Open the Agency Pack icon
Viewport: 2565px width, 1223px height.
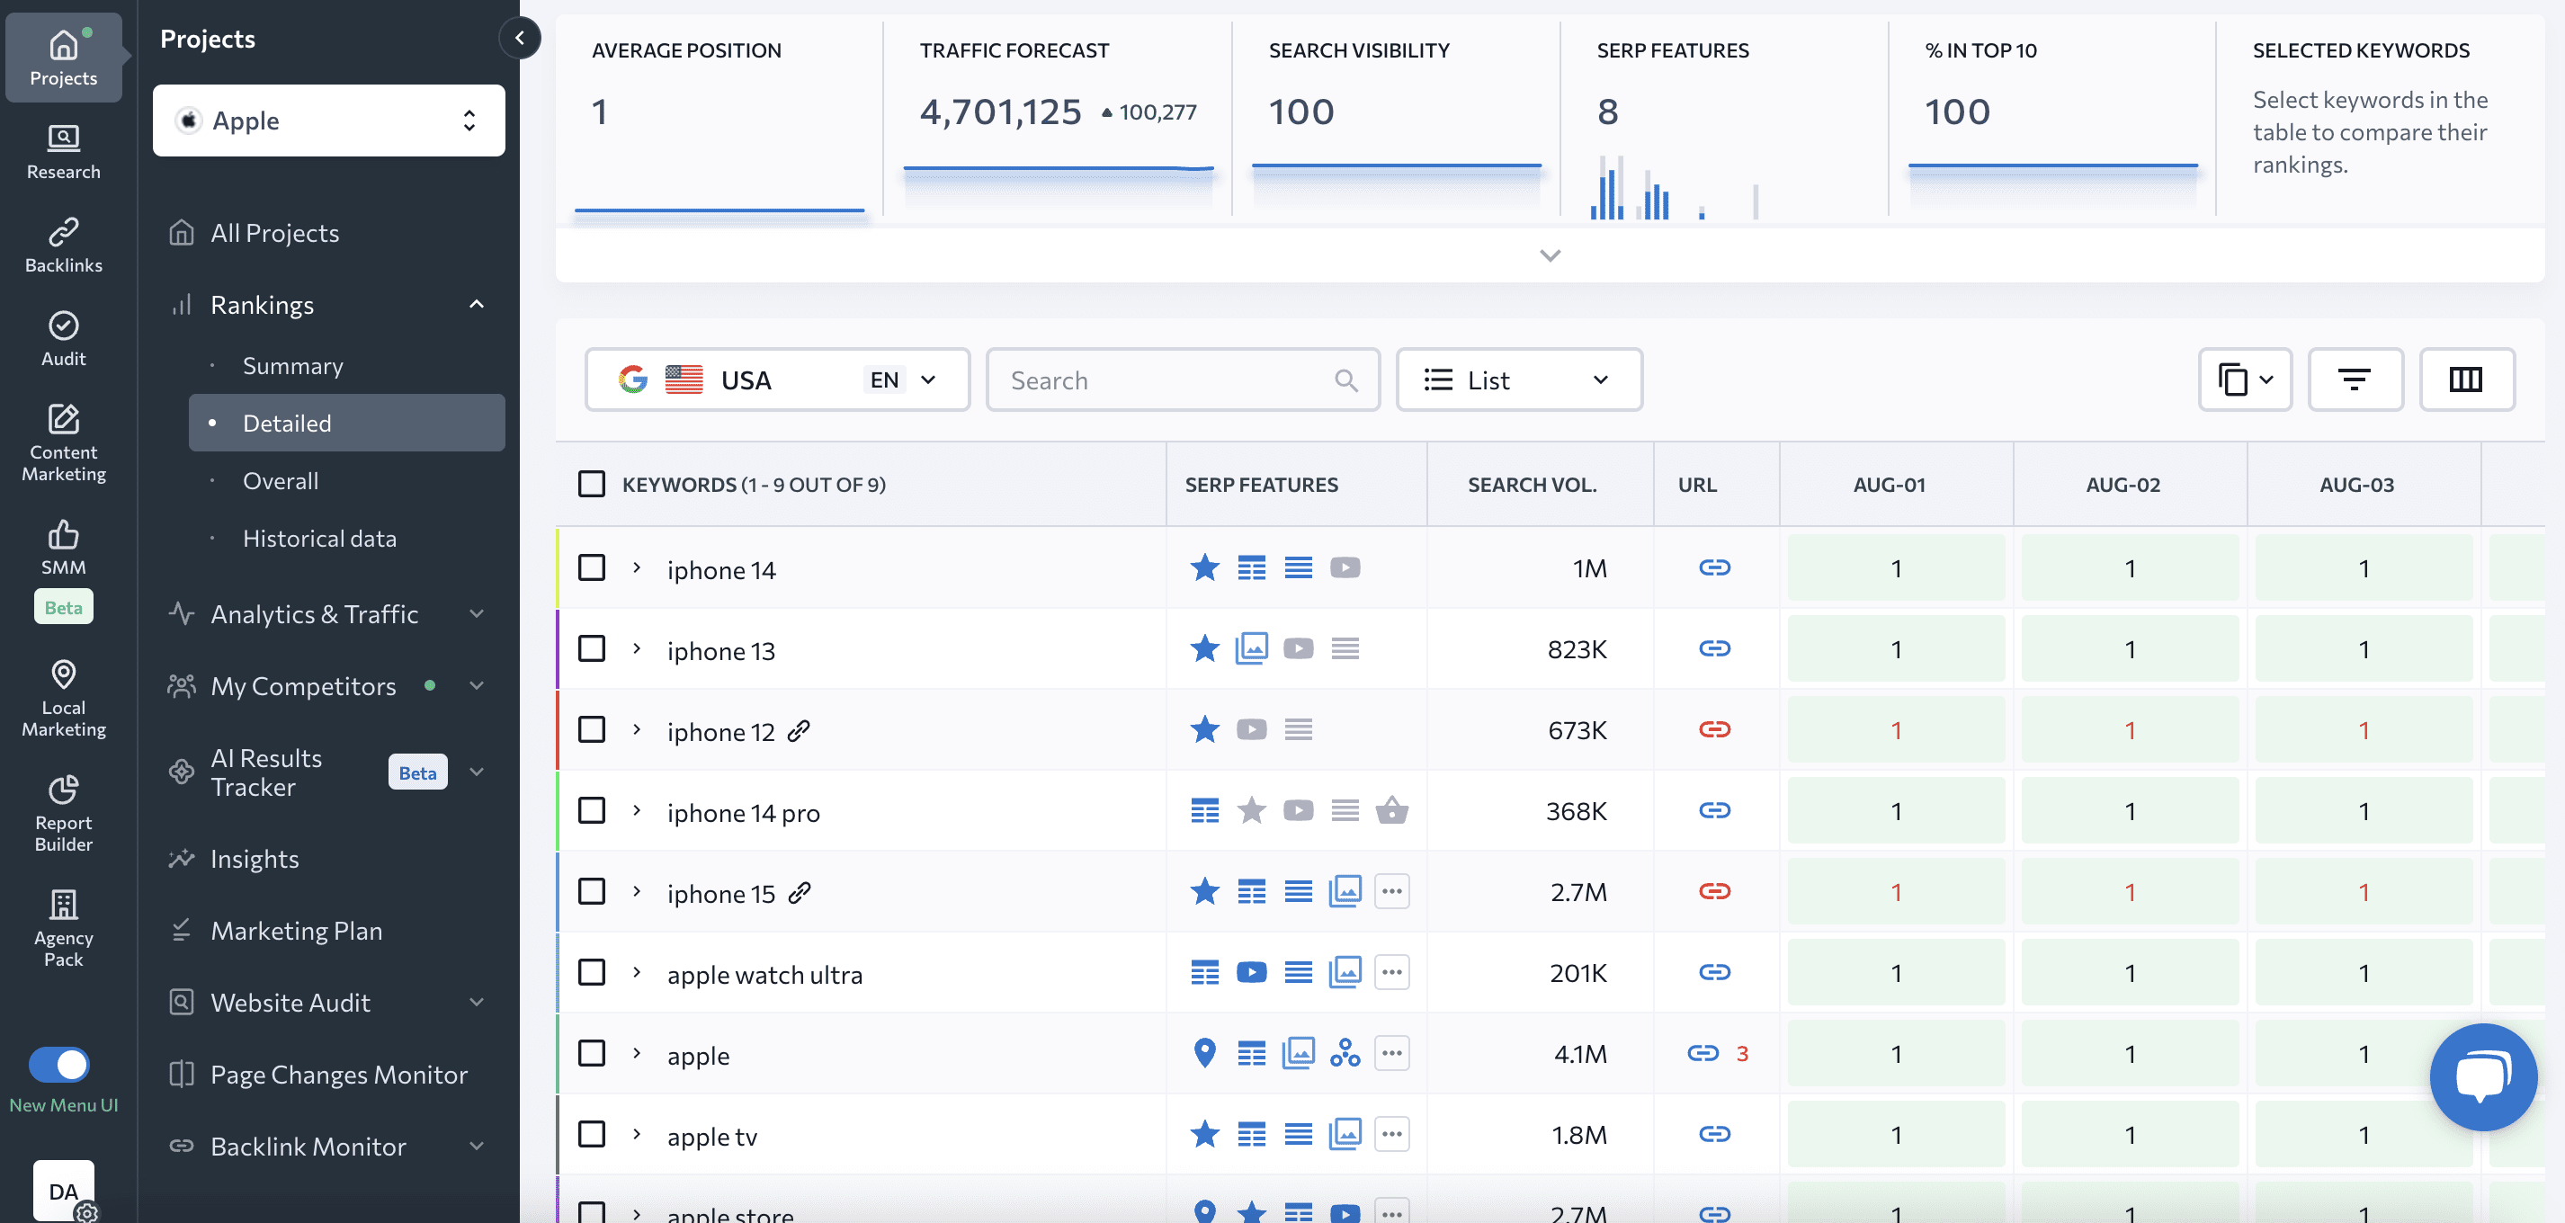tap(63, 905)
